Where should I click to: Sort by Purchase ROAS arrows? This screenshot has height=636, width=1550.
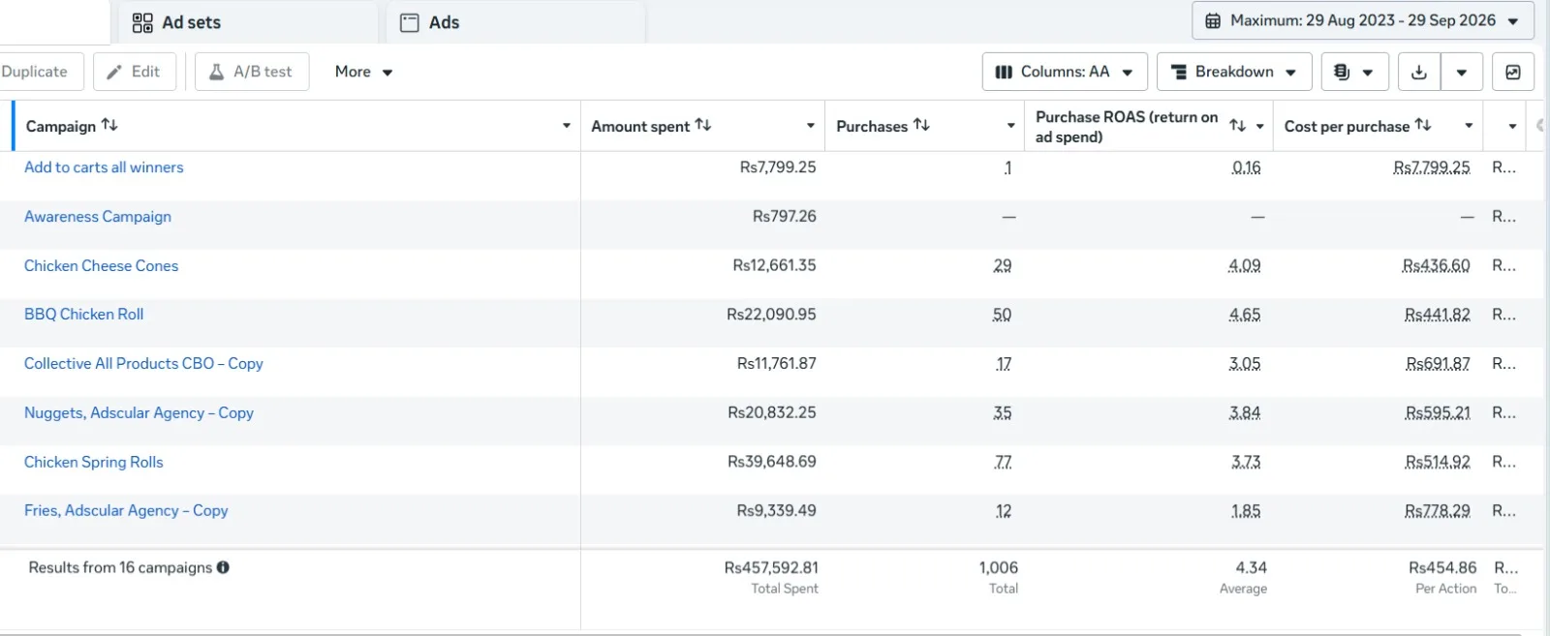1238,125
